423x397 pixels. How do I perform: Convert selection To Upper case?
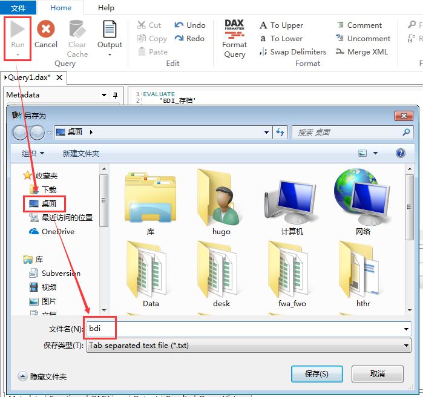tap(281, 25)
